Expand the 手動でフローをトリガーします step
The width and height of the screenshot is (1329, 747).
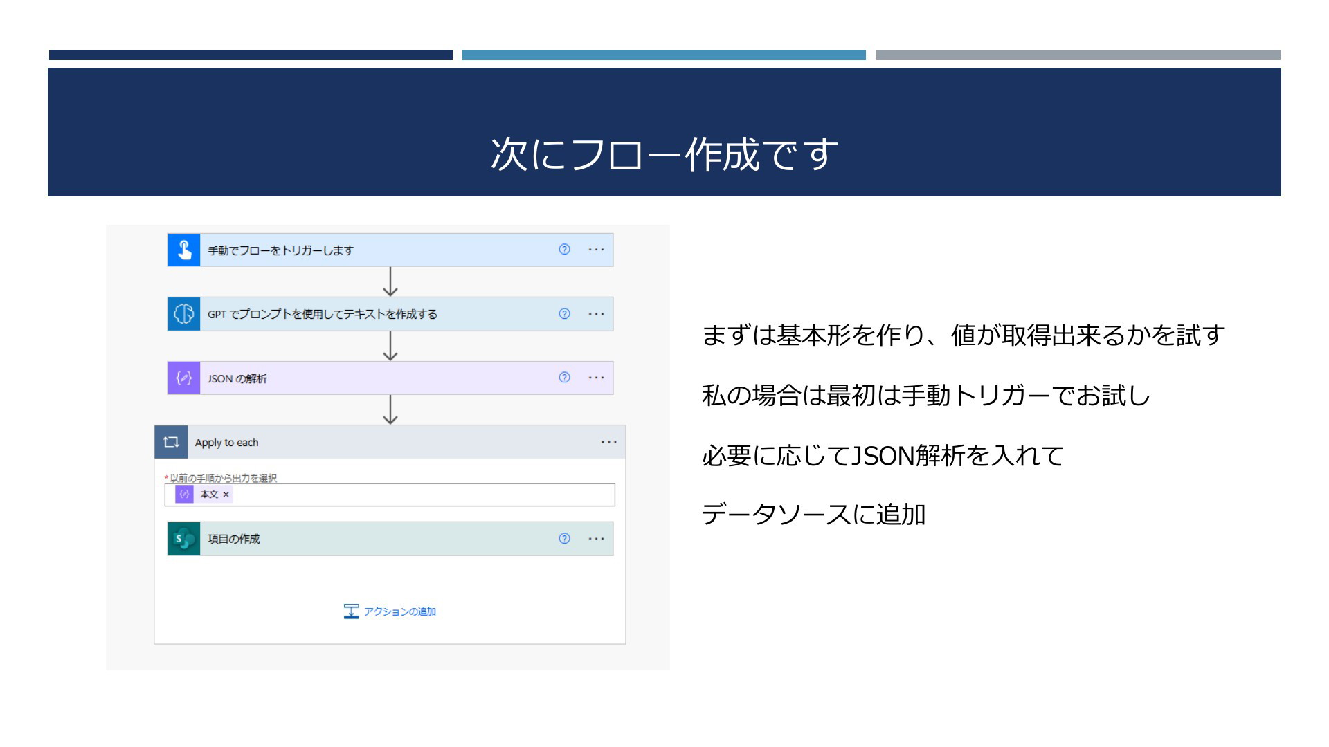pos(390,250)
